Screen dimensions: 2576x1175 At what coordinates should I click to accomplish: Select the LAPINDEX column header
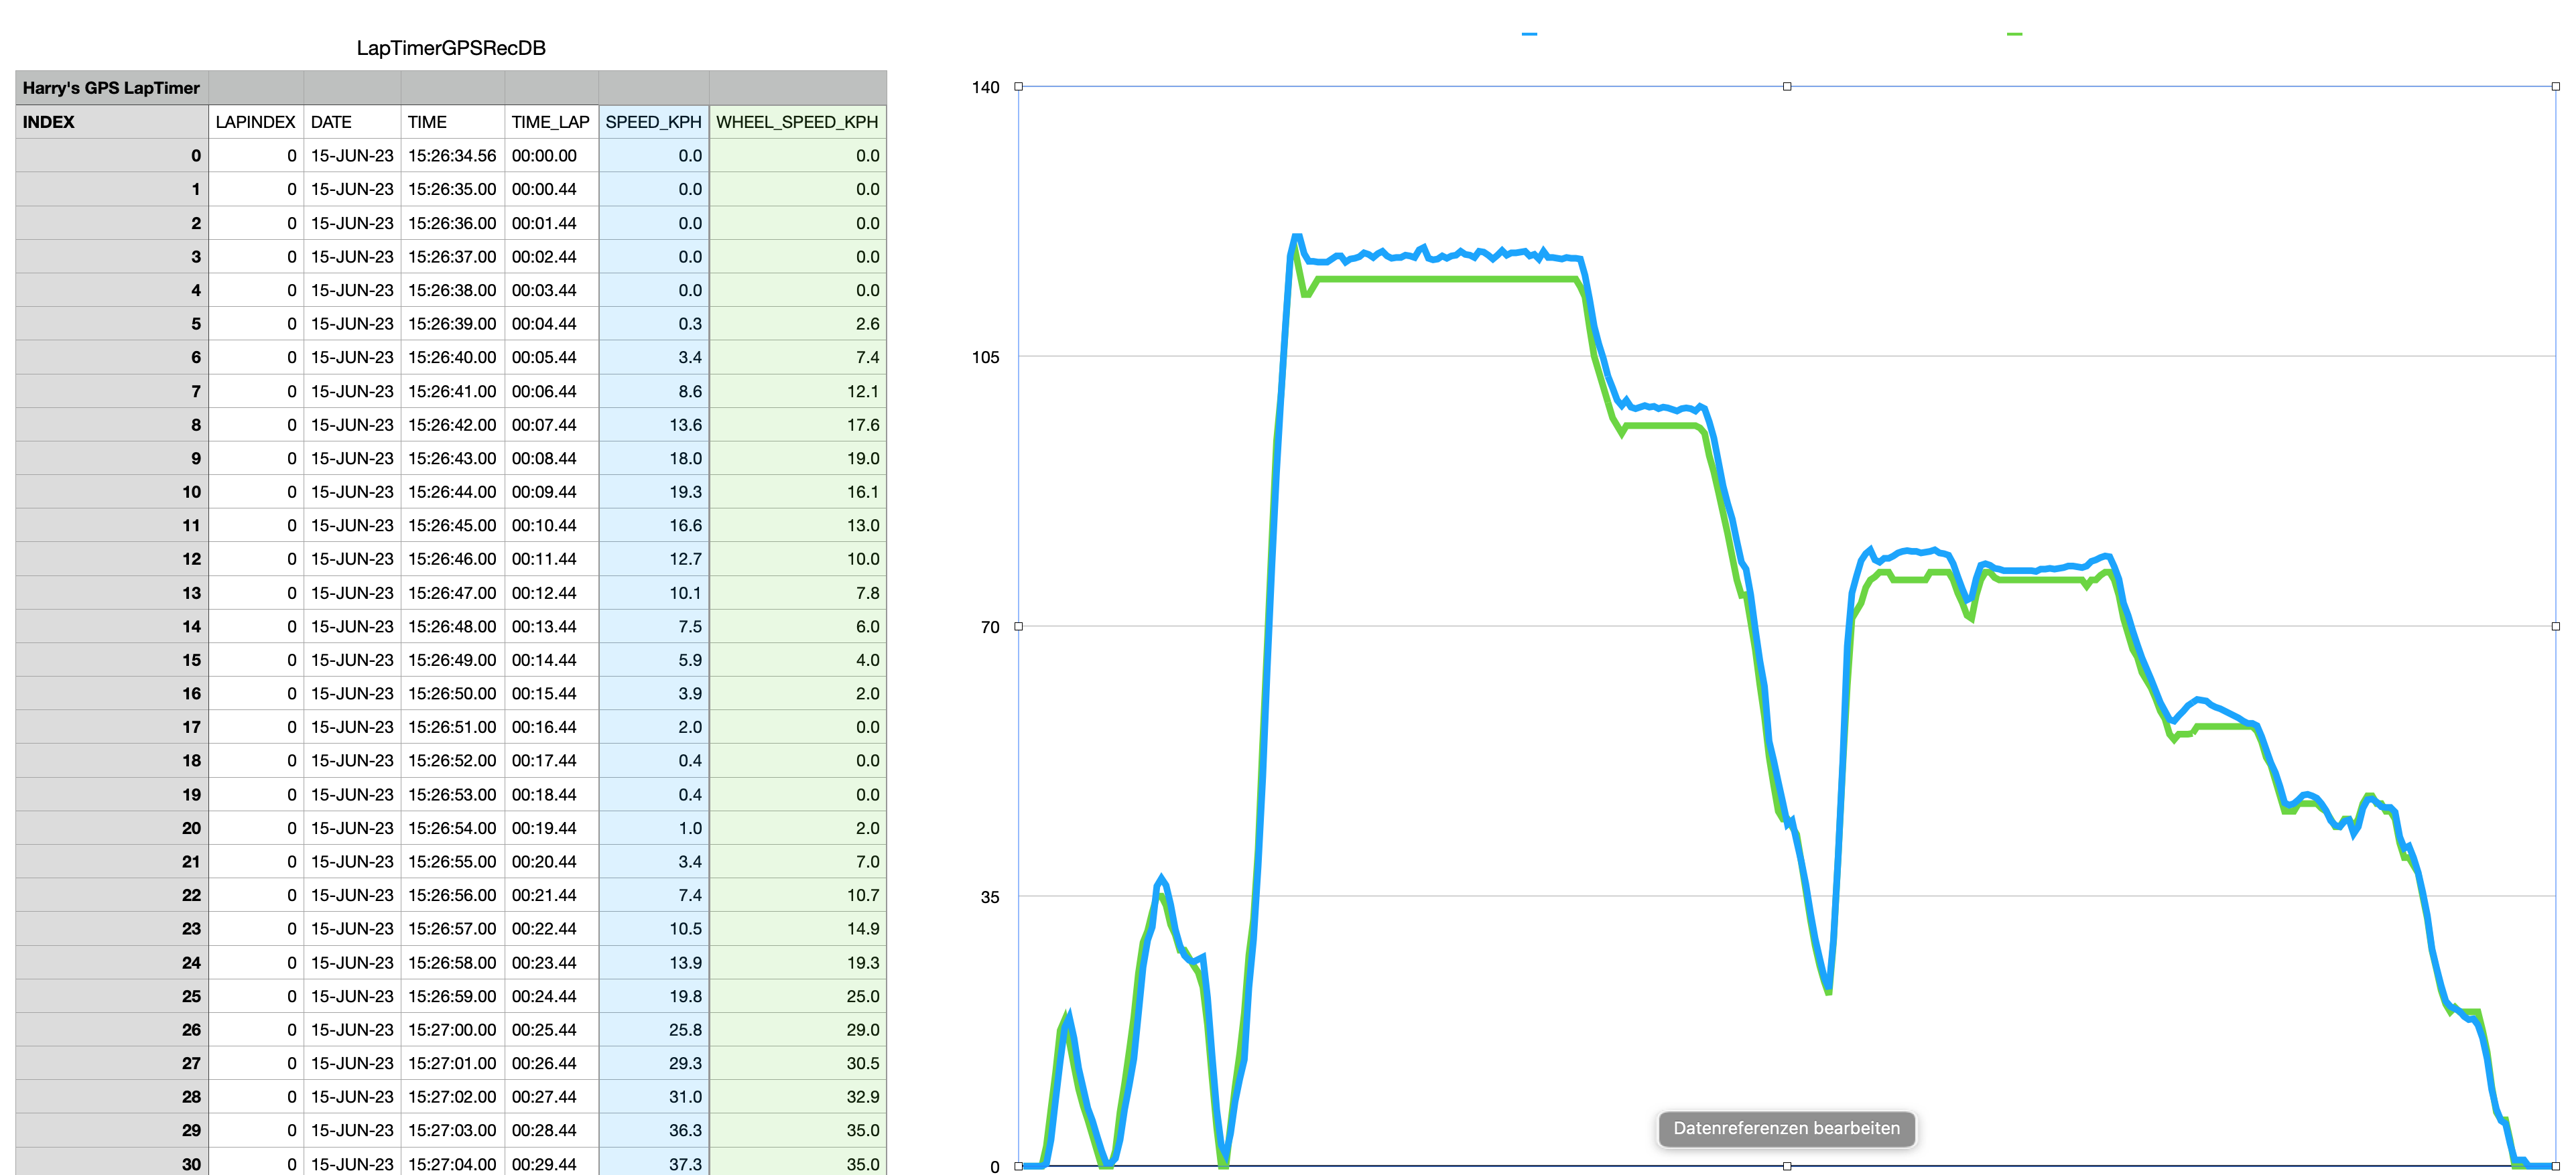256,122
